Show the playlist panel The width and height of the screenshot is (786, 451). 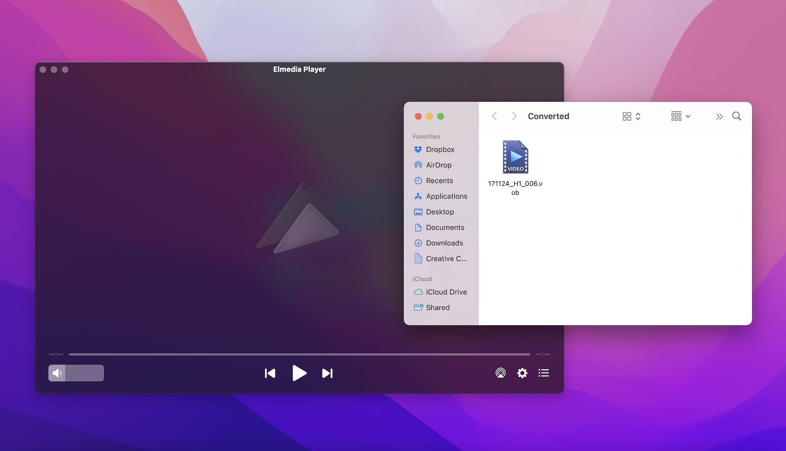click(544, 373)
